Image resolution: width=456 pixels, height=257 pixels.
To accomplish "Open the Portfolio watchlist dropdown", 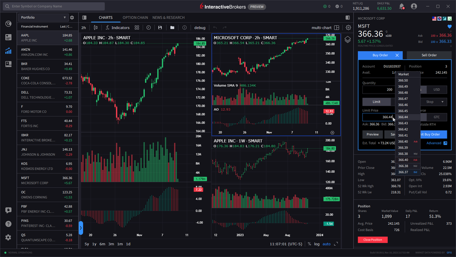I will pyautogui.click(x=43, y=17).
